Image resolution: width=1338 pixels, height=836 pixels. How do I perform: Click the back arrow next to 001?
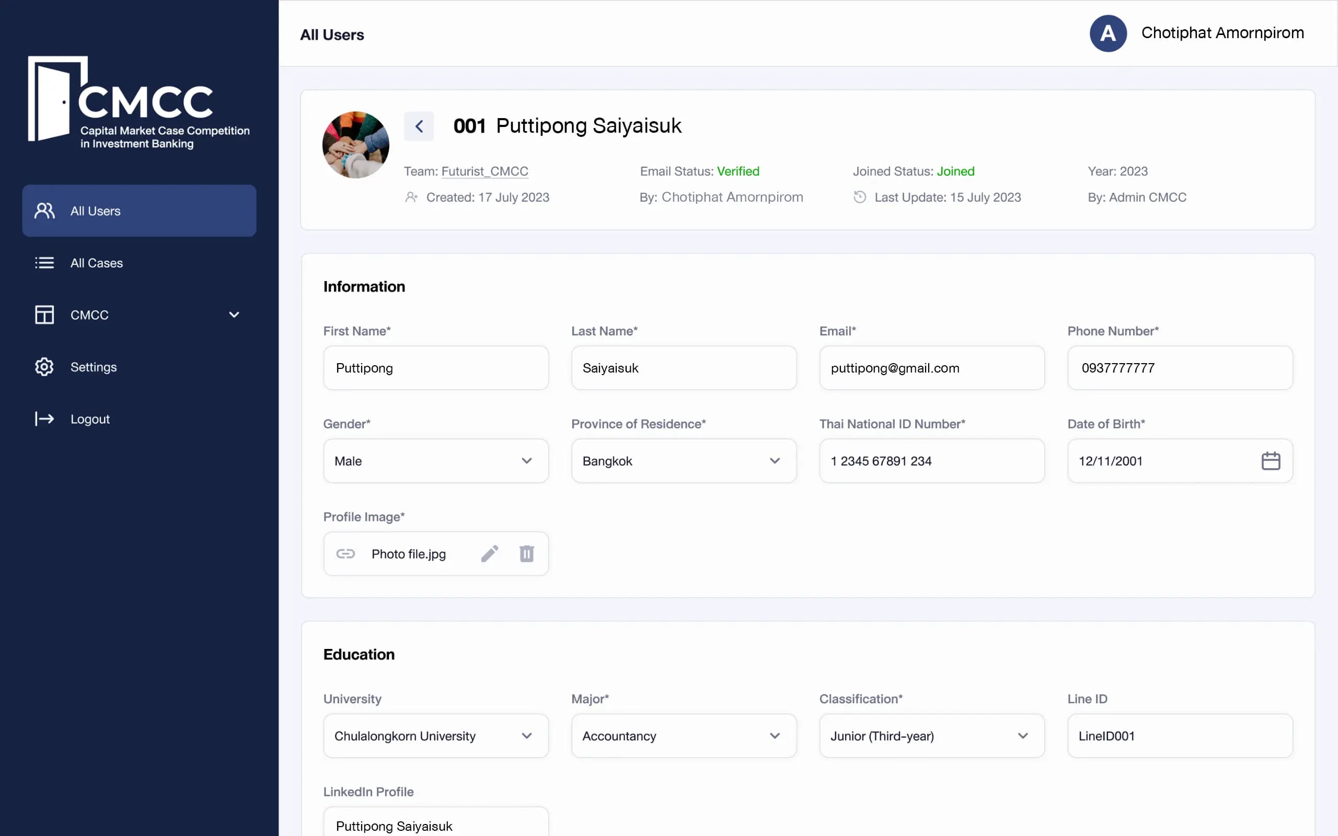click(x=419, y=126)
